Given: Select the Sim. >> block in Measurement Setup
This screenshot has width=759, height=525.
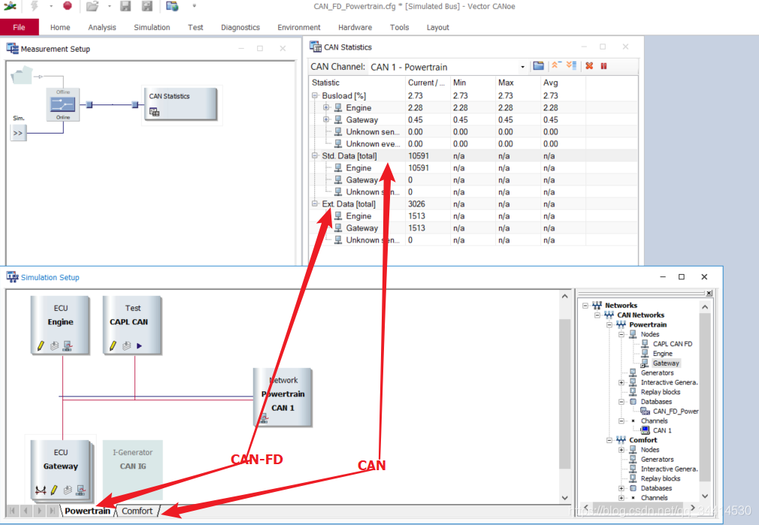Looking at the screenshot, I should pos(18,133).
